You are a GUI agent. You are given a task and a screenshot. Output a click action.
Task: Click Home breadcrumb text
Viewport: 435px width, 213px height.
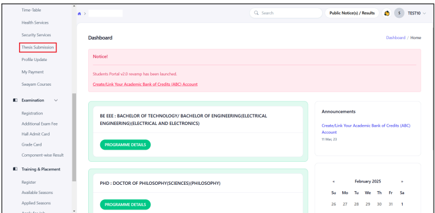(x=415, y=38)
